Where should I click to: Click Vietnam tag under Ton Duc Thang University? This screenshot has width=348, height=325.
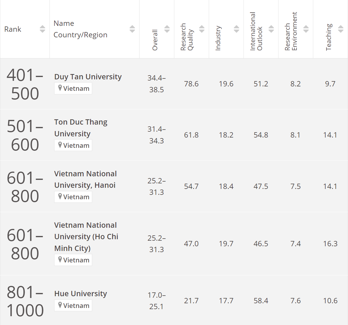[x=73, y=145]
